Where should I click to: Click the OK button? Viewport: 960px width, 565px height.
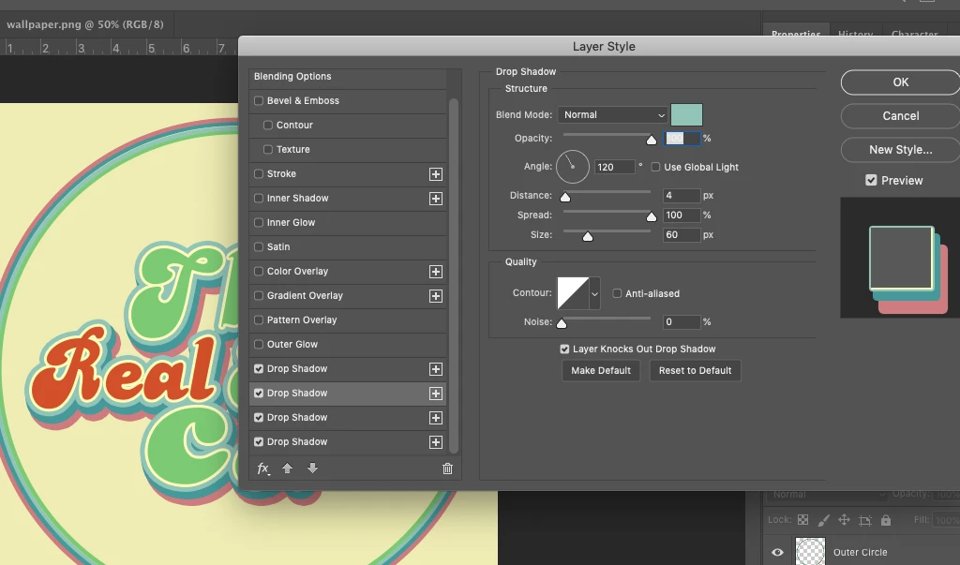(900, 82)
